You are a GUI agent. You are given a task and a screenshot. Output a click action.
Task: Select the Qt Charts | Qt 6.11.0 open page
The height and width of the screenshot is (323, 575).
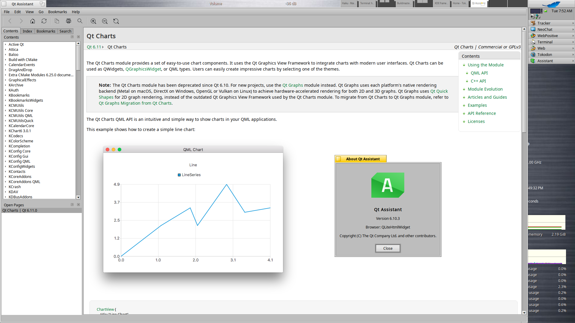[42, 211]
